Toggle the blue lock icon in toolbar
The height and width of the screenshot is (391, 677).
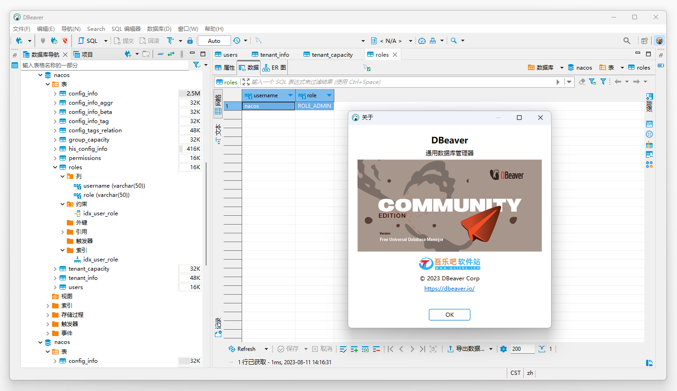tap(190, 41)
